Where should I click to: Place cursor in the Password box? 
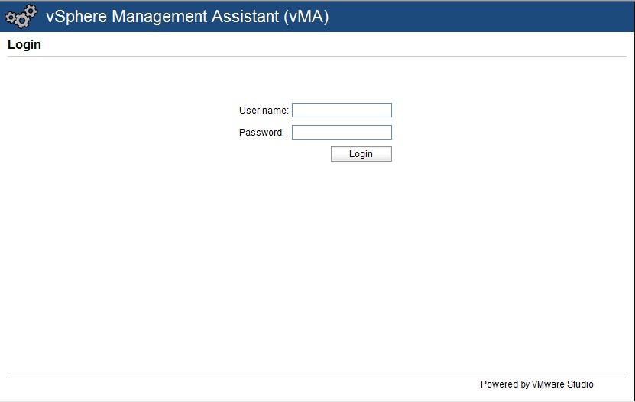click(342, 133)
